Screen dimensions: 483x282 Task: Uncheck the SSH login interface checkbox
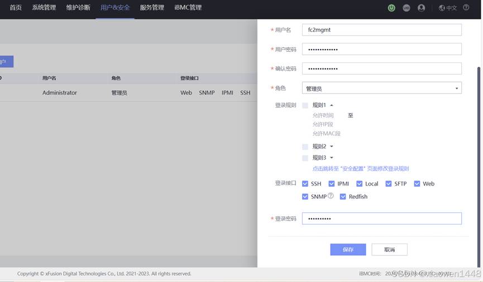[305, 184]
